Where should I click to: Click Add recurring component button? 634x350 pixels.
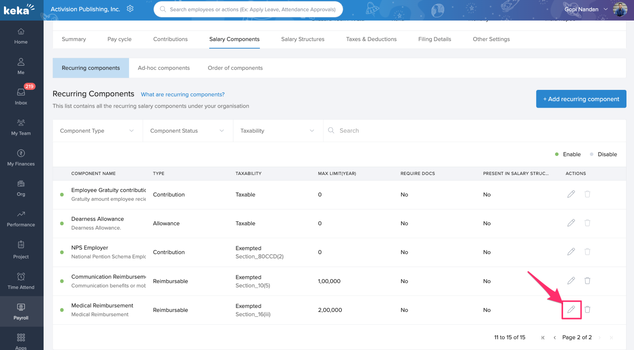581,99
